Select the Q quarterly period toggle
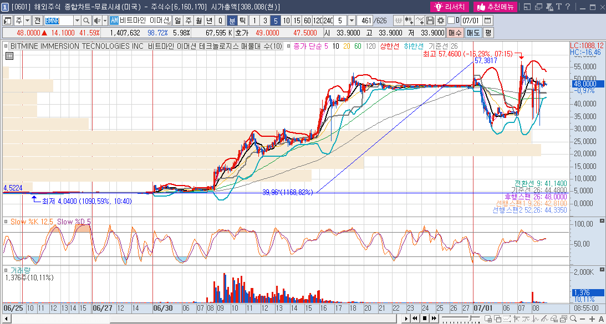Screen dimensions: 606x324 click(x=220, y=20)
